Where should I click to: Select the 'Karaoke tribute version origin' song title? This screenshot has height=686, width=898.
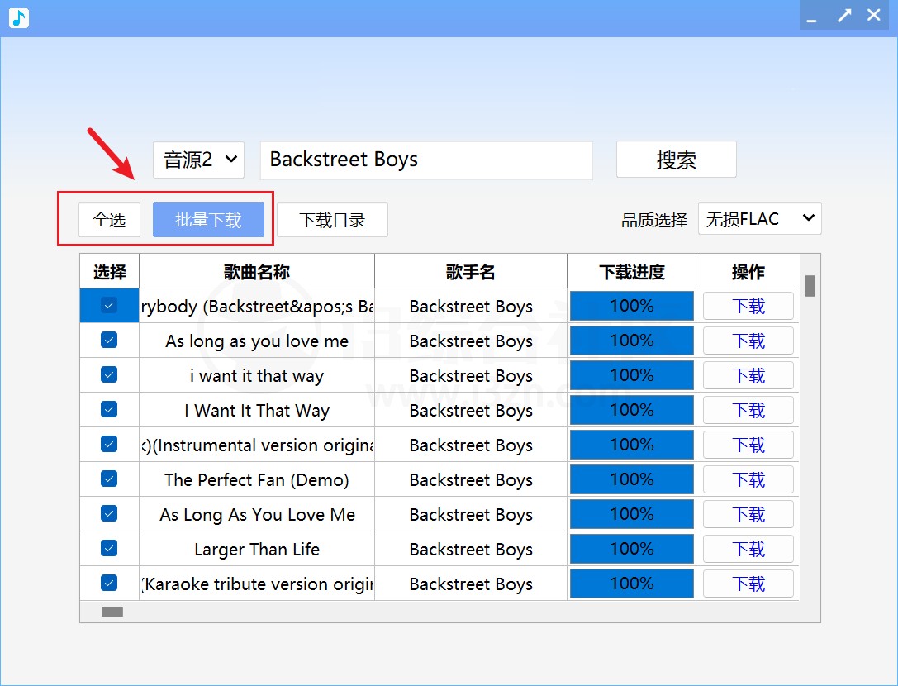pos(257,584)
